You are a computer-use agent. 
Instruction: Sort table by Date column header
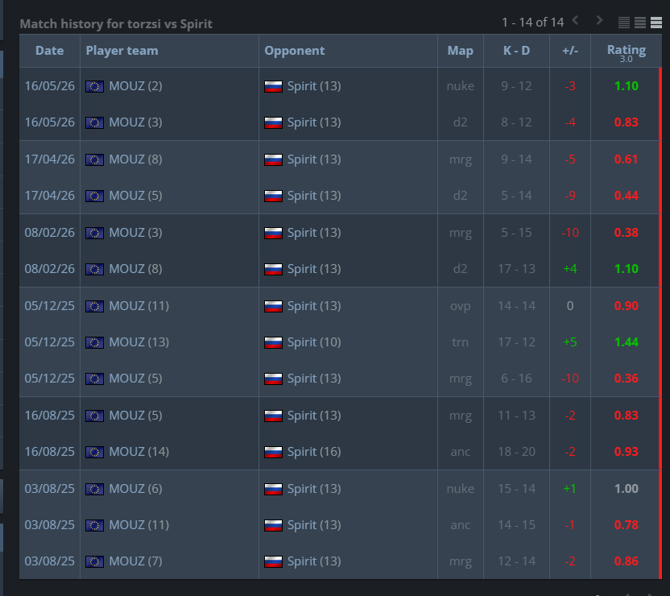50,51
